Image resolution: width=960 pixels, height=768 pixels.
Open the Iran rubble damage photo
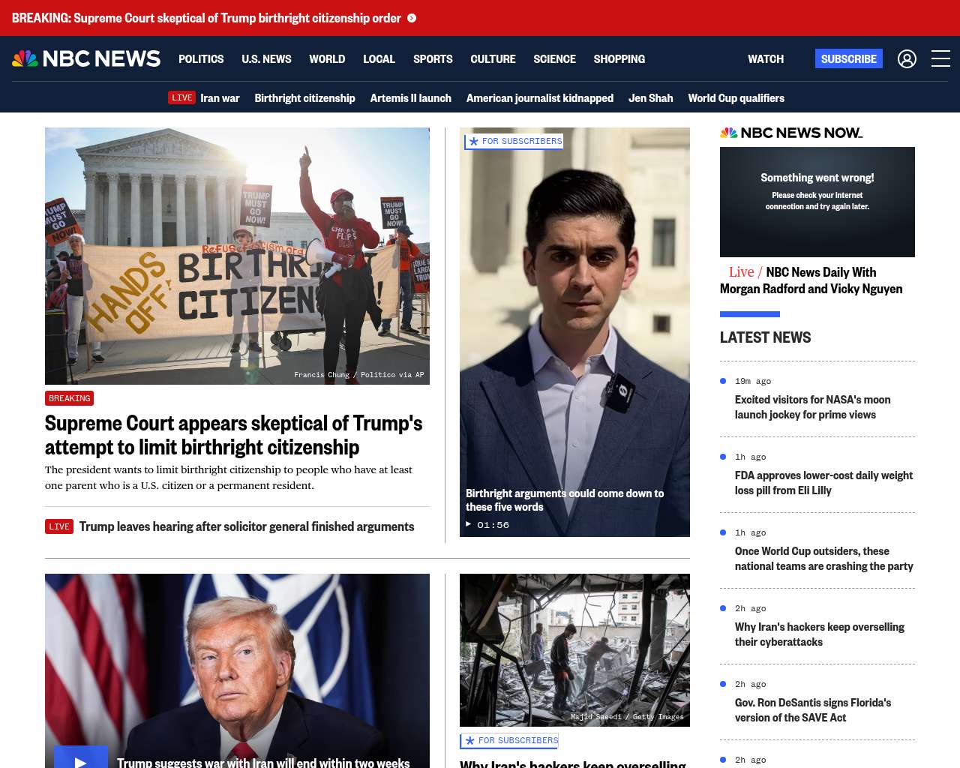(574, 650)
